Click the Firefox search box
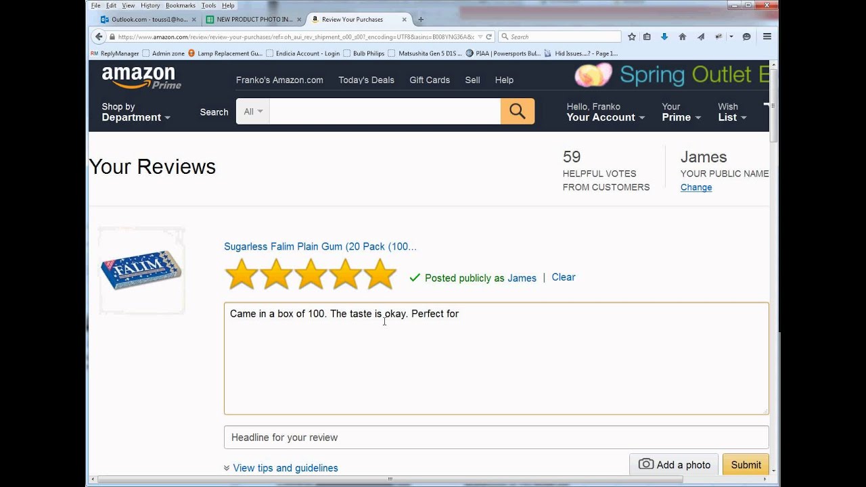 [560, 37]
